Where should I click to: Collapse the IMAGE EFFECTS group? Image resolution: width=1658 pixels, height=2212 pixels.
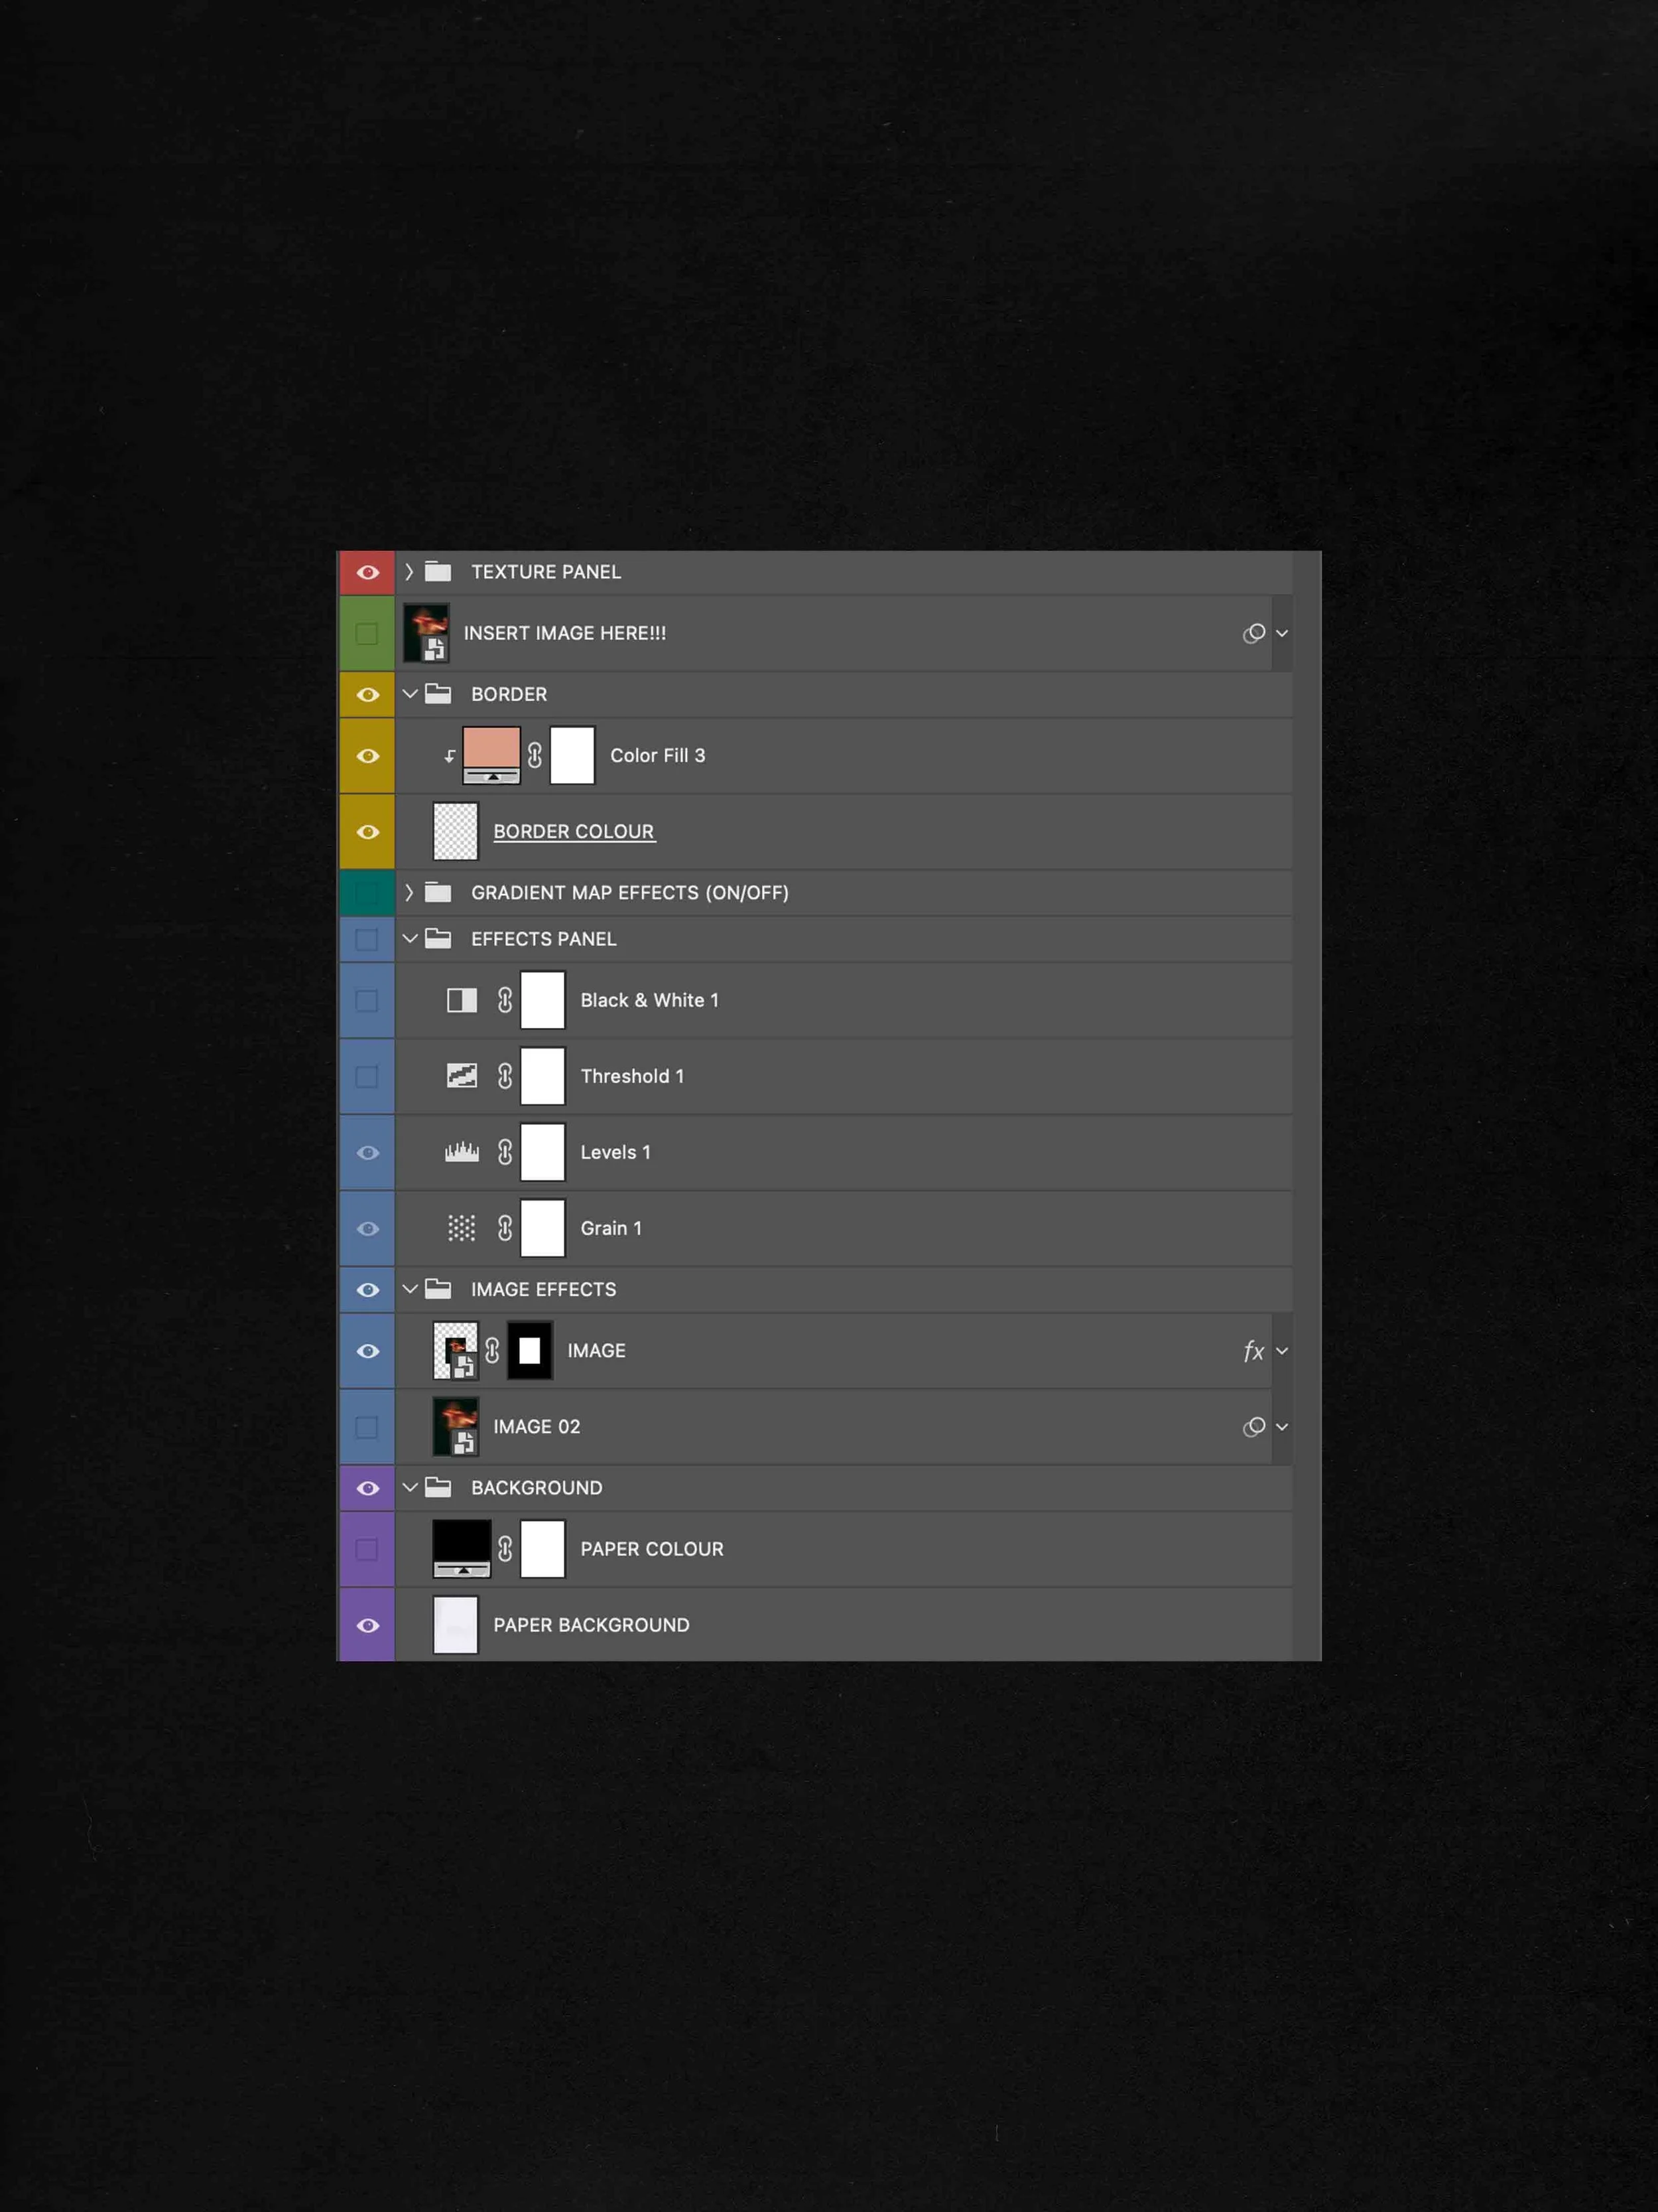410,1289
